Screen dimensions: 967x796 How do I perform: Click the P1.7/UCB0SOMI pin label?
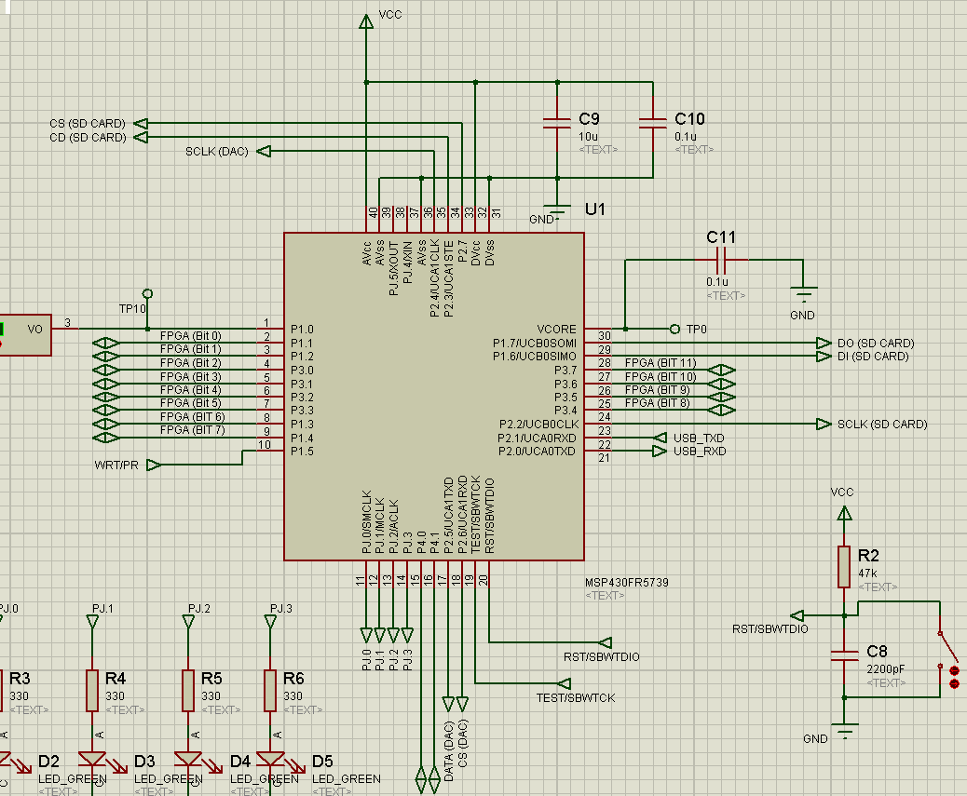point(534,343)
